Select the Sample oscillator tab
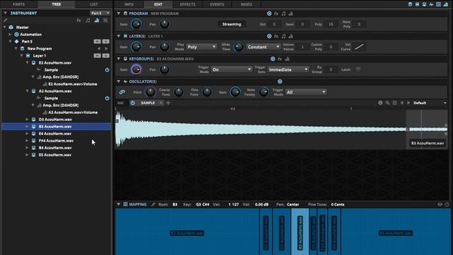 [x=148, y=103]
